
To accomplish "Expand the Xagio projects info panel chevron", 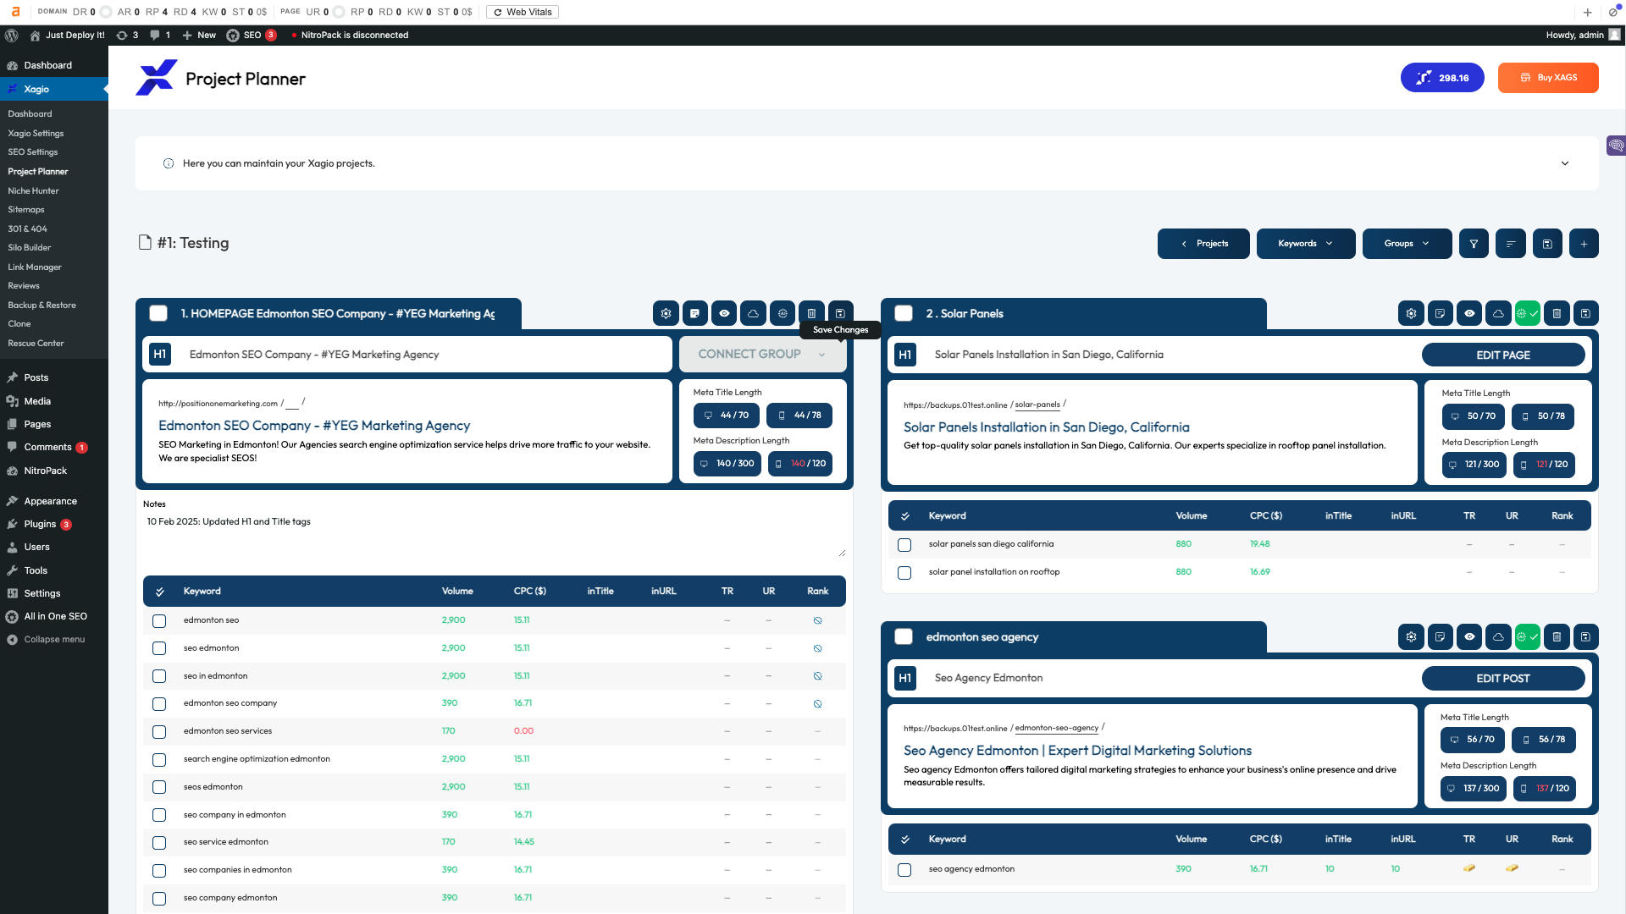I will (x=1565, y=163).
